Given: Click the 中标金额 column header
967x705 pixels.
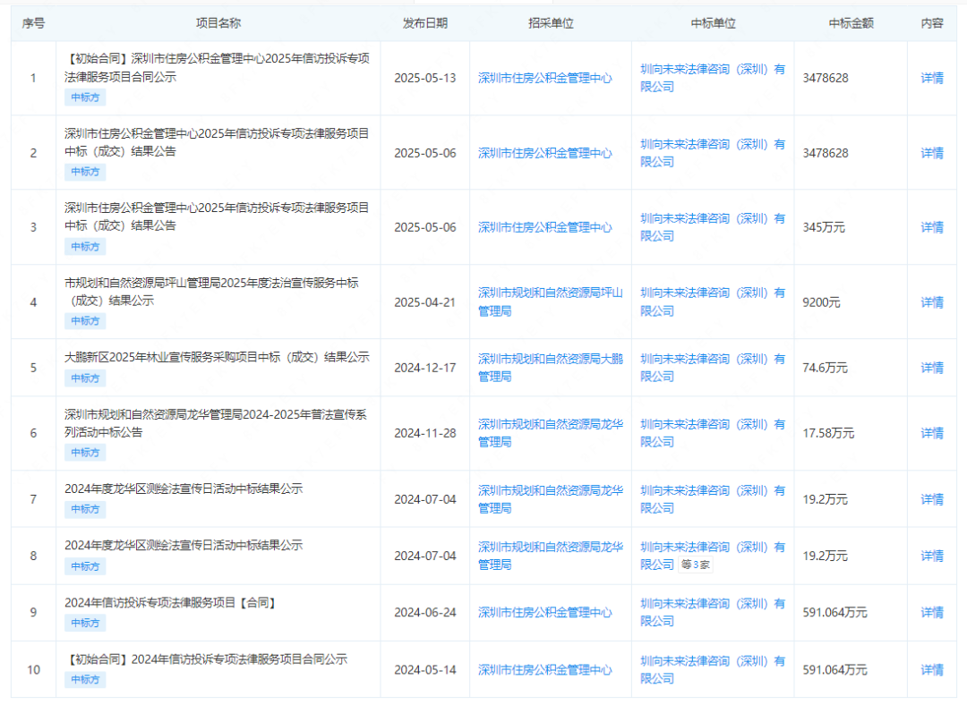Looking at the screenshot, I should tap(851, 24).
